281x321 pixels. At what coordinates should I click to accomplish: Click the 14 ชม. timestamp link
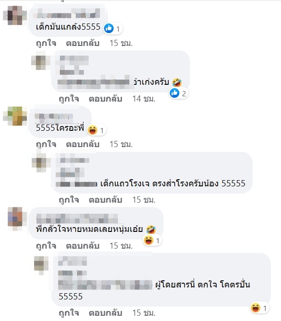click(144, 99)
